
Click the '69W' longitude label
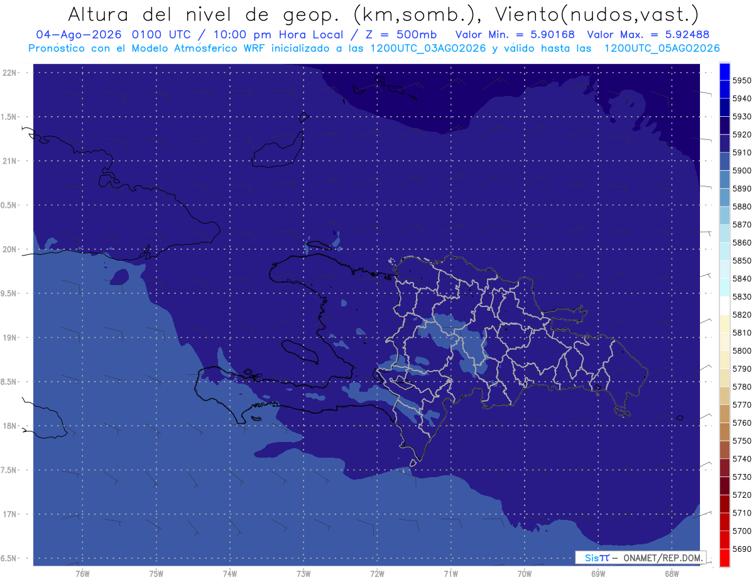[x=598, y=573]
